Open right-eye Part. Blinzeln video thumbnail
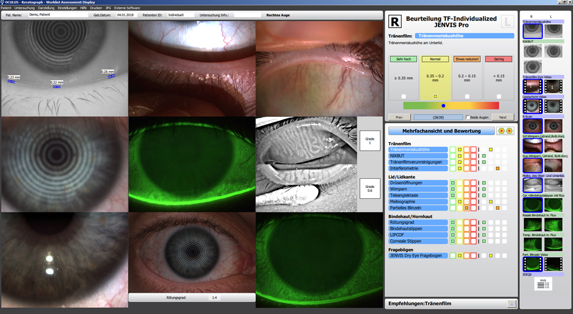573x314 pixels. coord(532,264)
